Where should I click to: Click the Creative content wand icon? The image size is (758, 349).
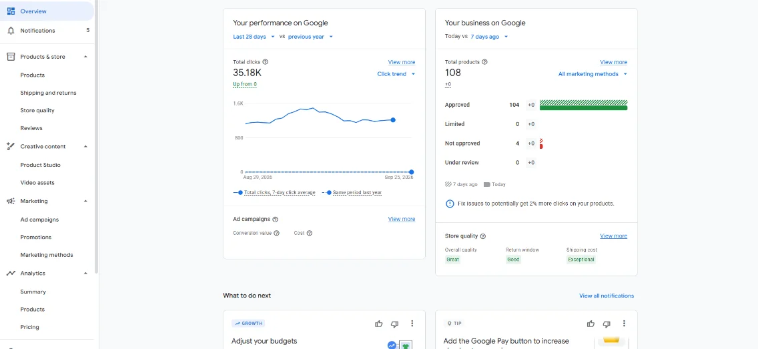tap(11, 146)
